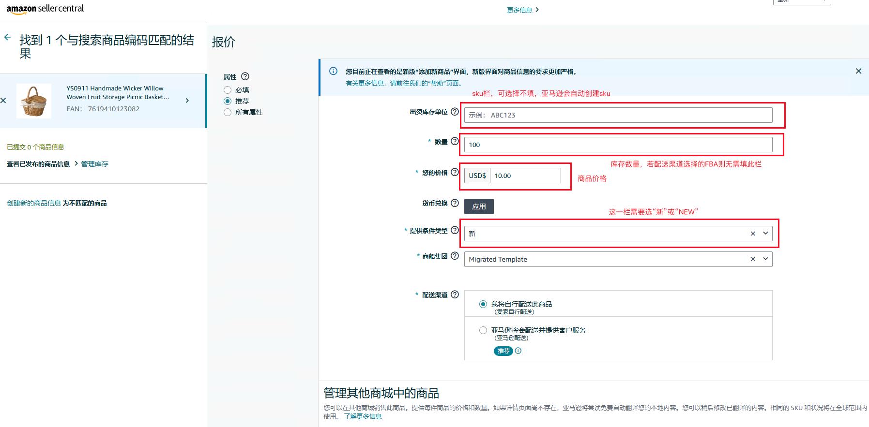Image resolution: width=869 pixels, height=427 pixels.
Task: Choose 我将自行配送此商品 fulfillment option
Action: point(483,304)
